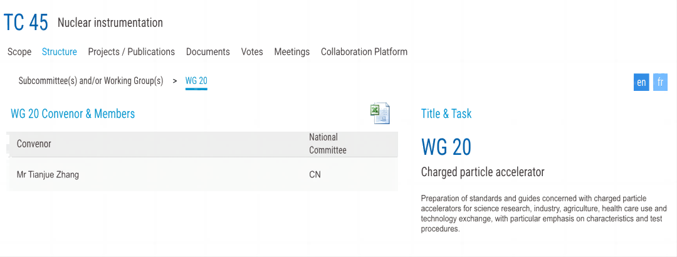The height and width of the screenshot is (257, 677).
Task: Click WG 20 Convenor & Members heading
Action: click(x=73, y=113)
